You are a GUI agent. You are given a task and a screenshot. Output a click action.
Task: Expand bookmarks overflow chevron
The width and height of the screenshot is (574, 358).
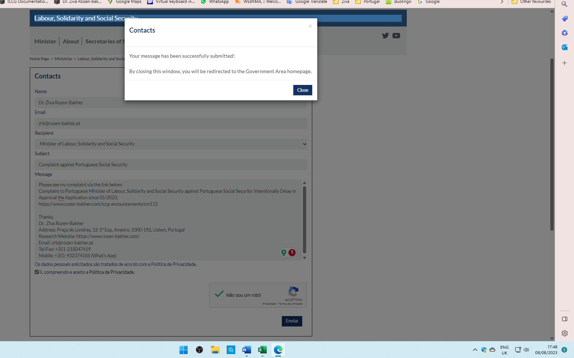(502, 2)
